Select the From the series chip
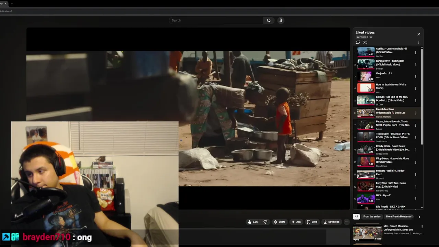Screen dimensions: 439x247 [x=372, y=217]
